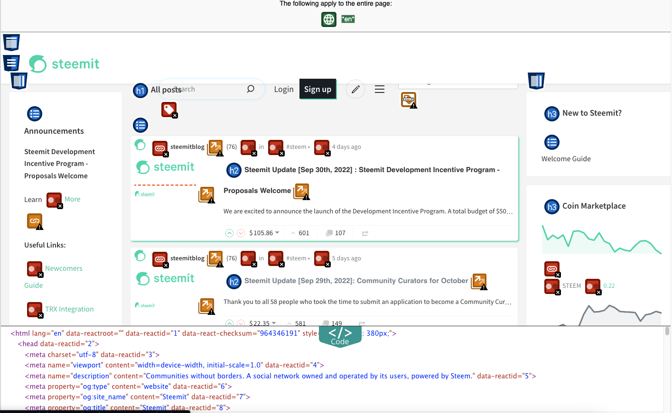Click the contrast error icon beside Newcomers
The width and height of the screenshot is (672, 413).
[x=35, y=269]
